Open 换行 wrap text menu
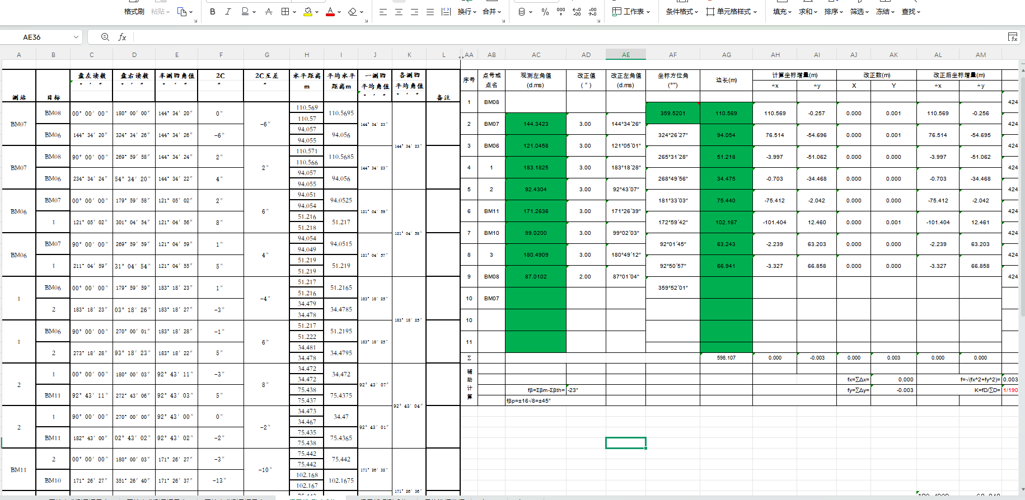Viewport: 1025px width, 500px height. [467, 12]
